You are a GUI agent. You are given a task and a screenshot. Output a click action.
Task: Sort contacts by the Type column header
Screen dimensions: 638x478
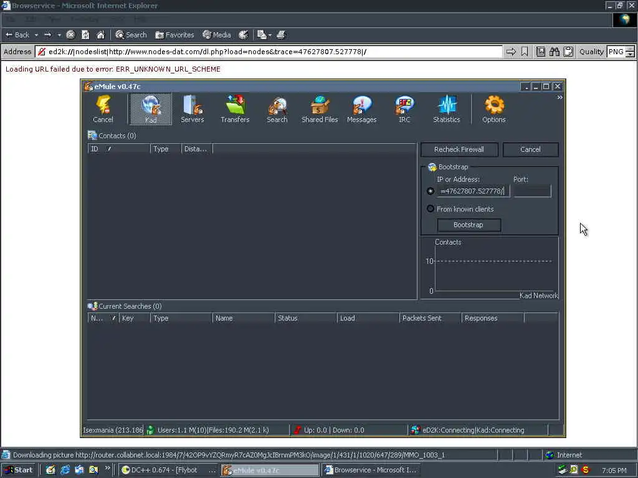click(x=166, y=149)
